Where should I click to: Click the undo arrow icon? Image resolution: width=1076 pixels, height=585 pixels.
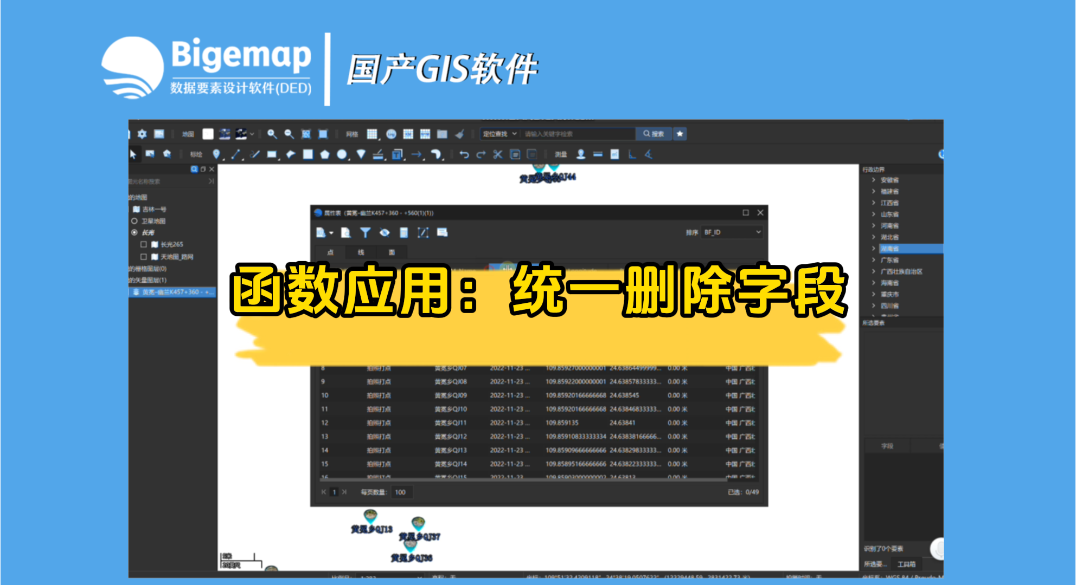coord(464,154)
